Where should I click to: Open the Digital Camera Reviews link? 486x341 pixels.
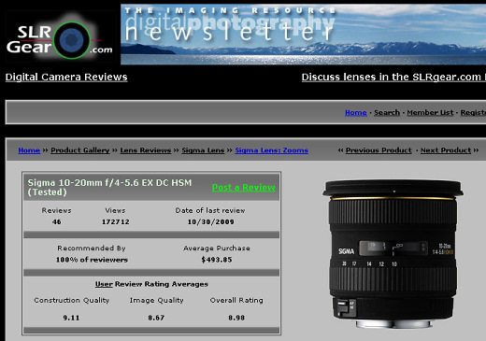[66, 77]
